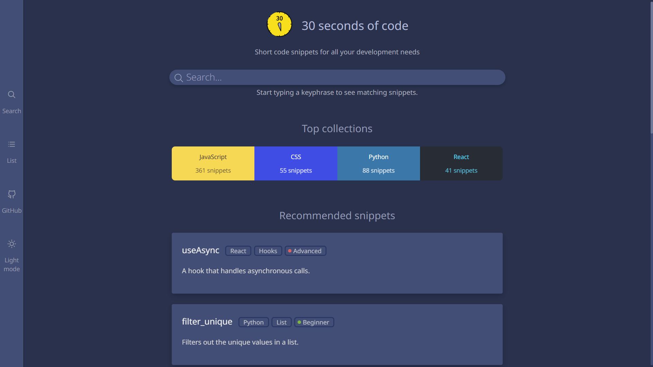Click the 30 seconds of code logo icon
653x367 pixels.
coord(279,24)
